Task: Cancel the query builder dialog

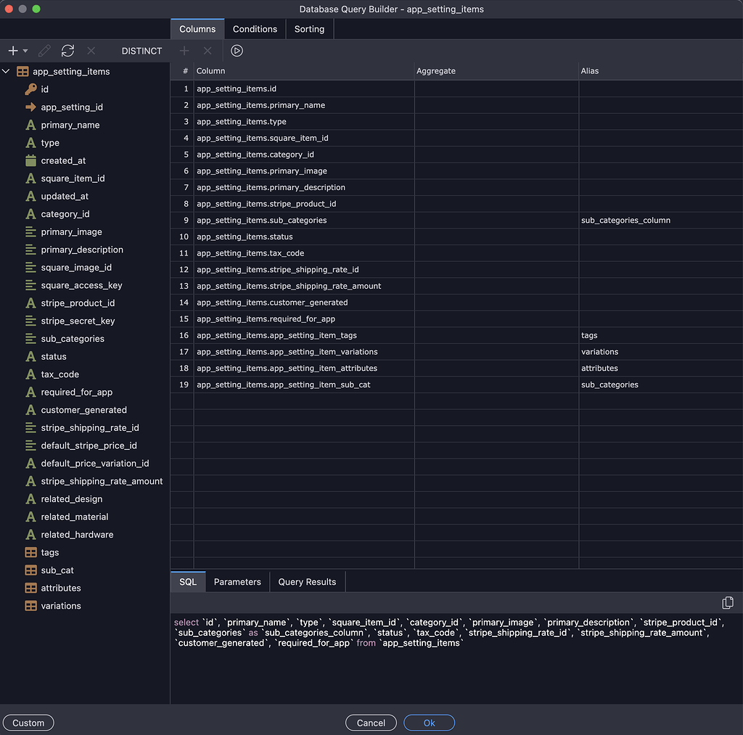Action: point(371,723)
